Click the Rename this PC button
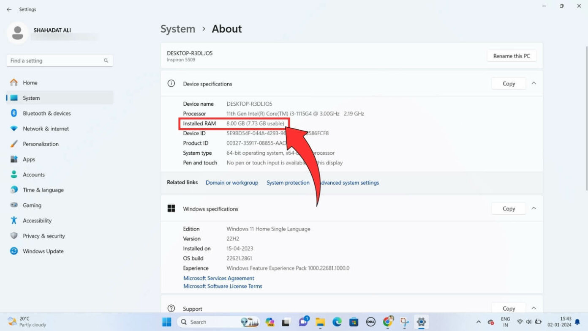 (x=512, y=56)
